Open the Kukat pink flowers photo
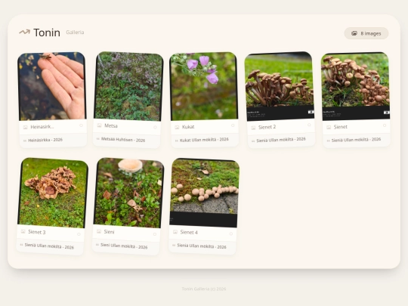 203,86
